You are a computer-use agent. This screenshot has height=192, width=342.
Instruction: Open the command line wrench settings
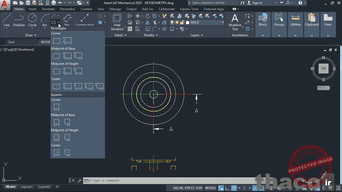(x=79, y=181)
